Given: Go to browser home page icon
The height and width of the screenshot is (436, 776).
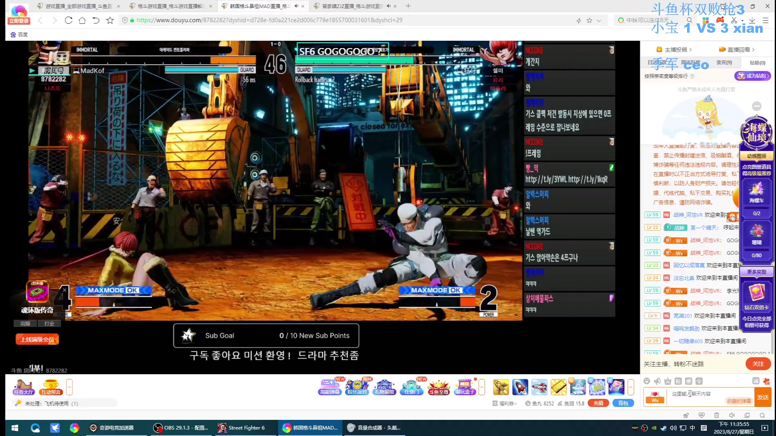Looking at the screenshot, I should click(82, 20).
